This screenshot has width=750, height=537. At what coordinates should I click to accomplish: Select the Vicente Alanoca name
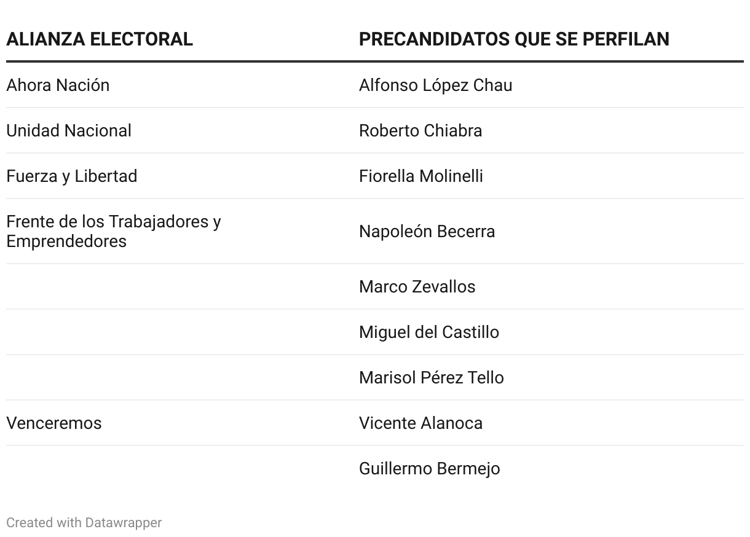(420, 423)
